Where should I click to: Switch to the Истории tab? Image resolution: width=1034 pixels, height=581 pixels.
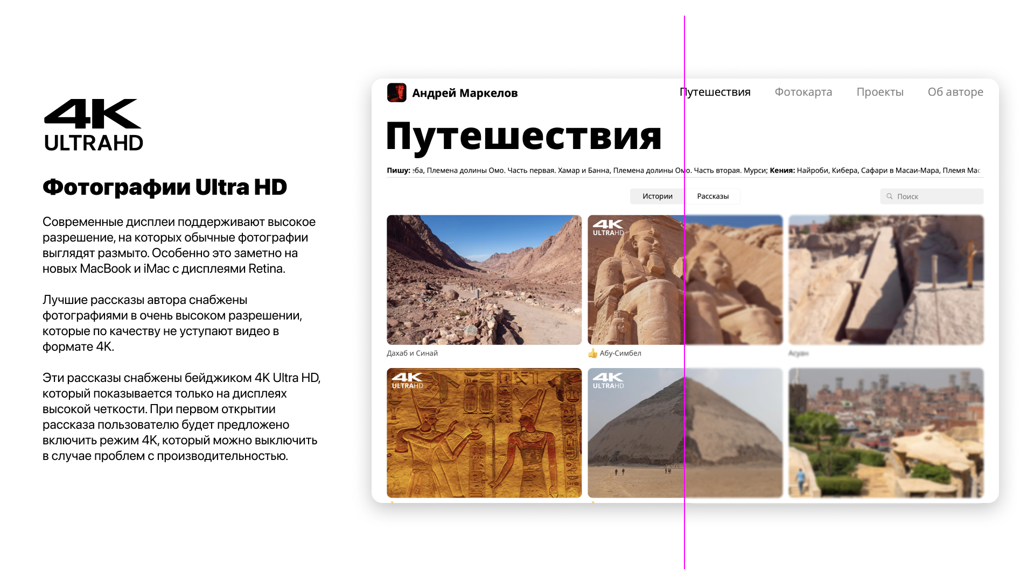(657, 196)
